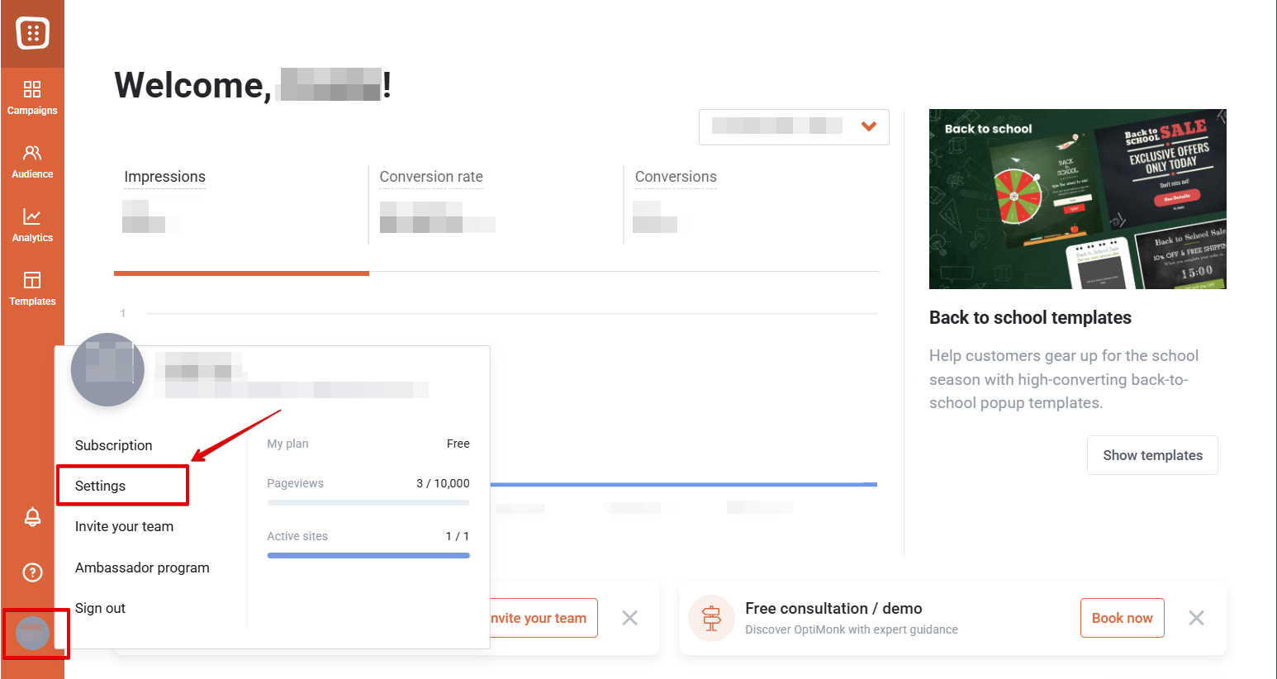Open the help question-mark icon
The height and width of the screenshot is (679, 1277).
point(31,572)
